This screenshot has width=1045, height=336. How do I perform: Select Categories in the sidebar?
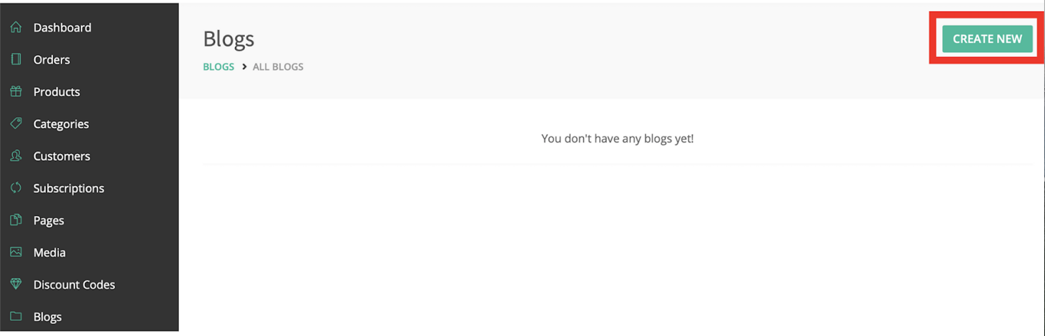point(61,124)
